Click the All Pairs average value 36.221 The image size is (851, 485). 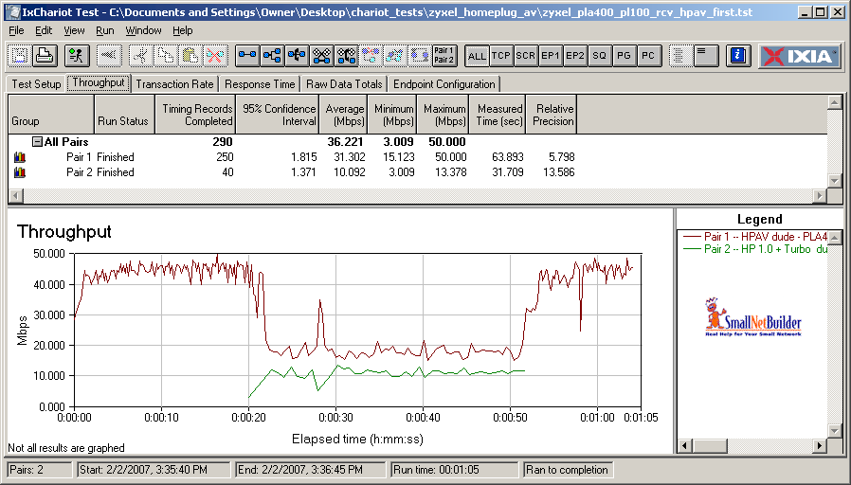345,142
